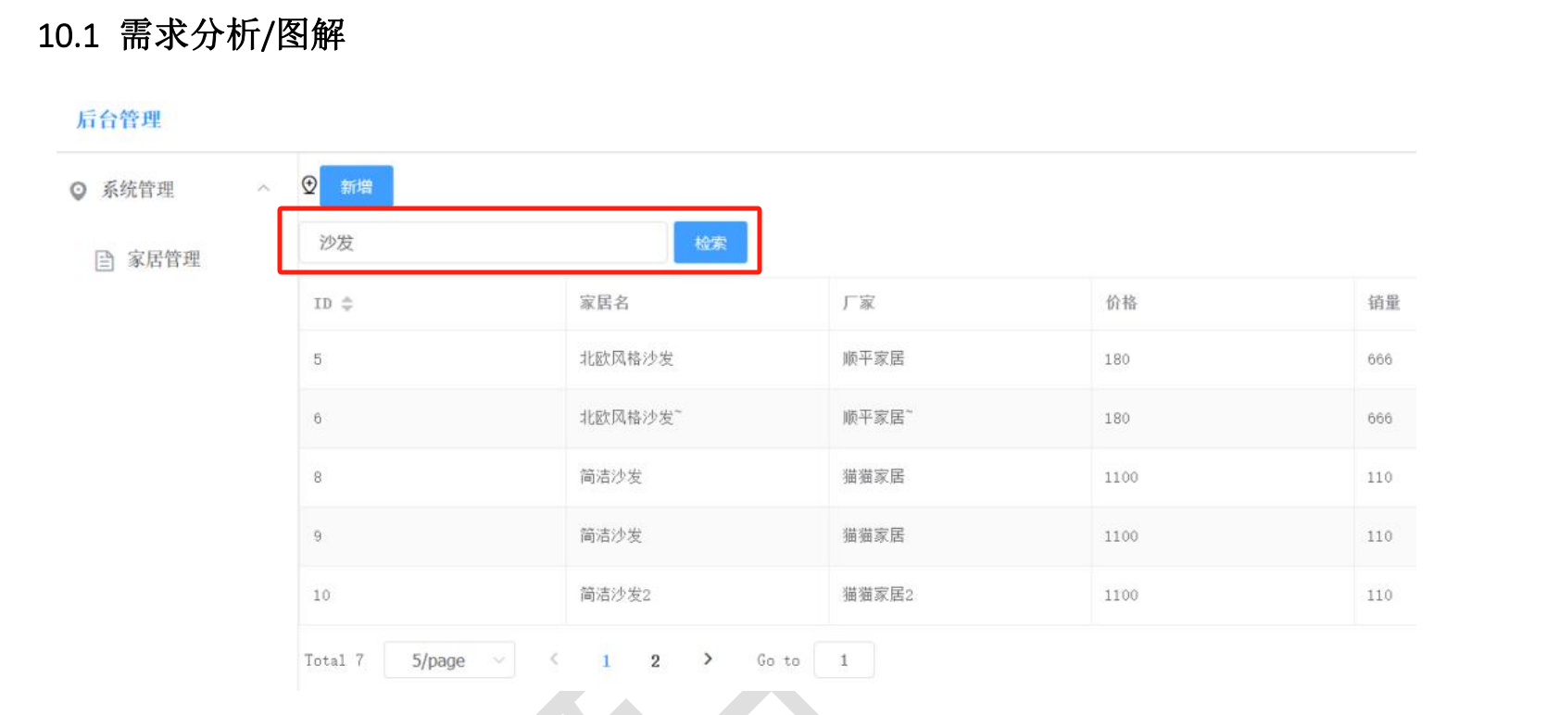Select the 简洁沙发2 cell
Screen dimensions: 1559x715
pos(615,595)
